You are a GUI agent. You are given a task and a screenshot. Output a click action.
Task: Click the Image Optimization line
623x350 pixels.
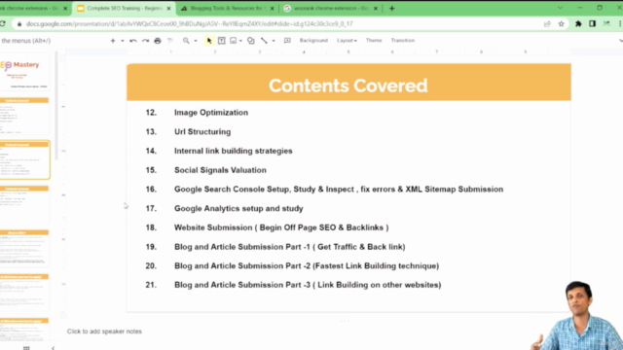(211, 113)
